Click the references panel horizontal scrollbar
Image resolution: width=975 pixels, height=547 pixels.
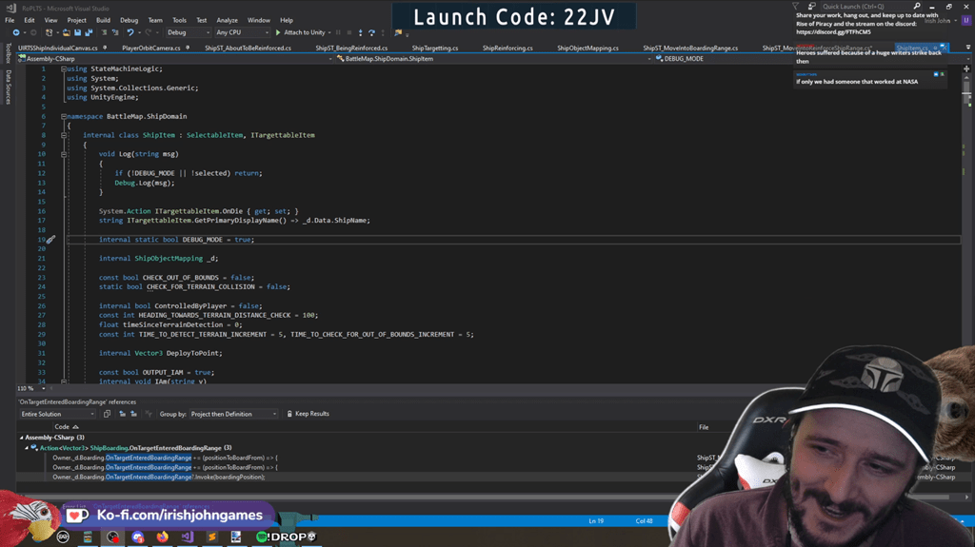pos(485,498)
